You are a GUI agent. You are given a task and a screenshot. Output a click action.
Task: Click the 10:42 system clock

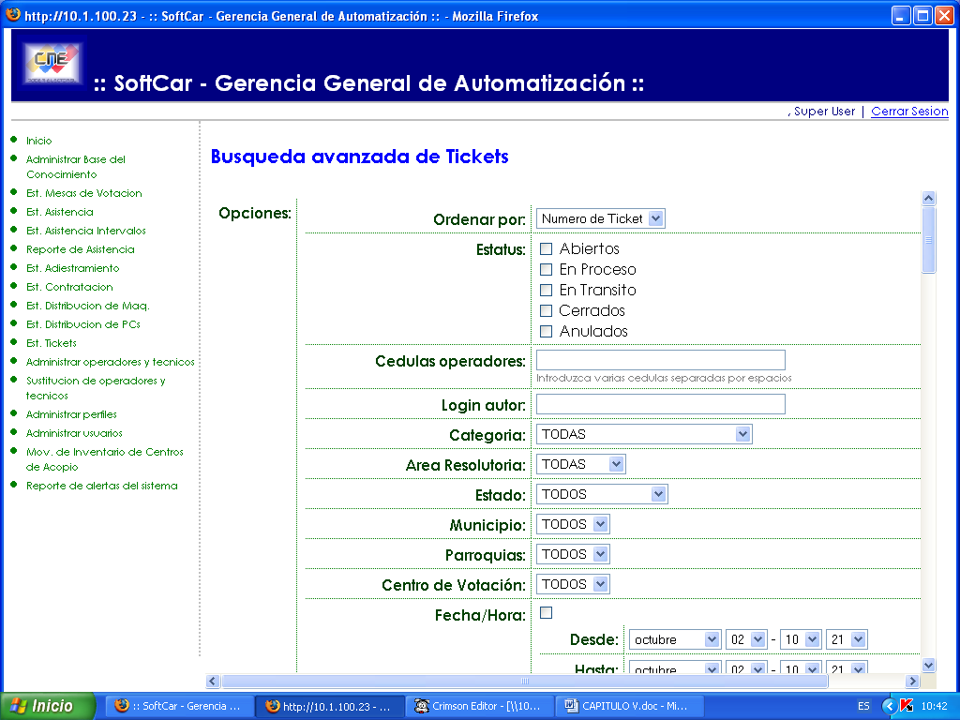click(x=934, y=706)
